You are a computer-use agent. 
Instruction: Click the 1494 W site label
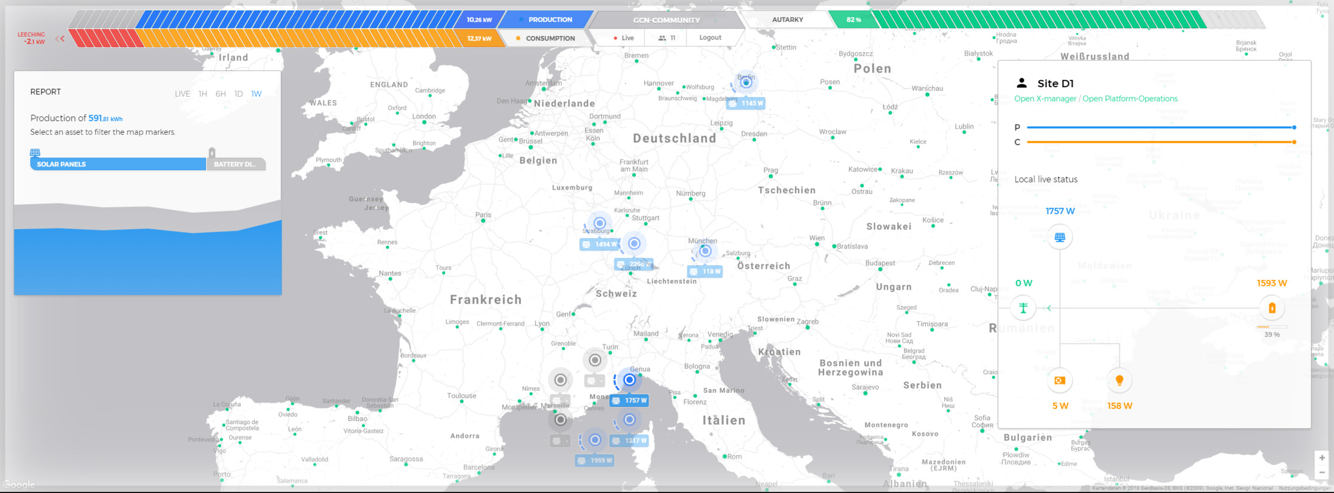(x=599, y=244)
